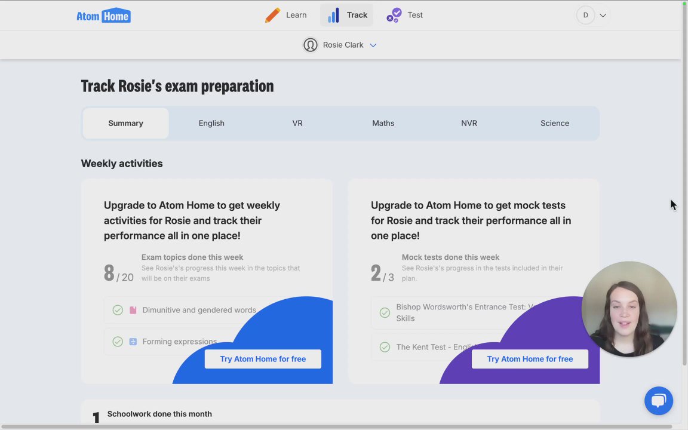
Task: Open the Learn section
Action: click(286, 15)
